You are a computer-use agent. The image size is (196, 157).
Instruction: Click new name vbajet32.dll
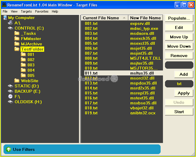click(142, 108)
